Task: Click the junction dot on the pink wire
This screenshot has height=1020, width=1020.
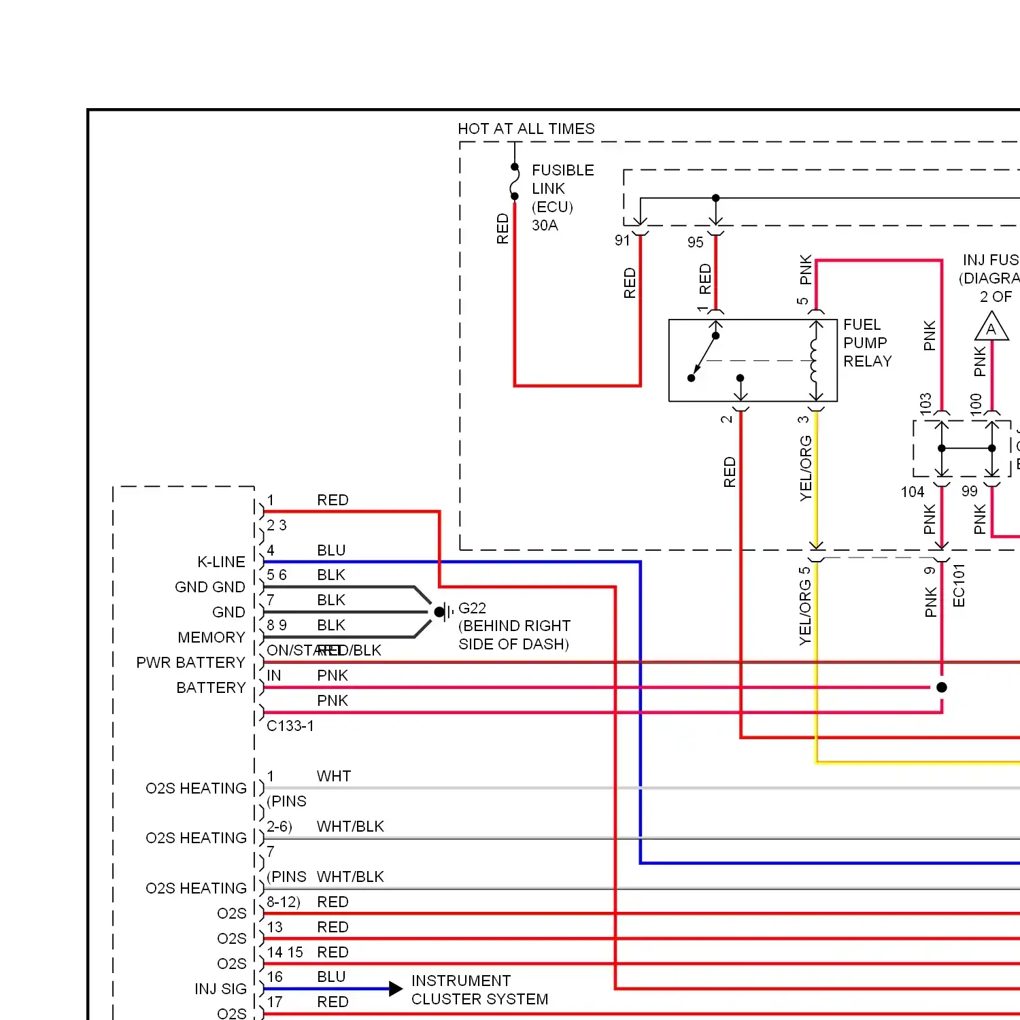Action: [x=942, y=687]
